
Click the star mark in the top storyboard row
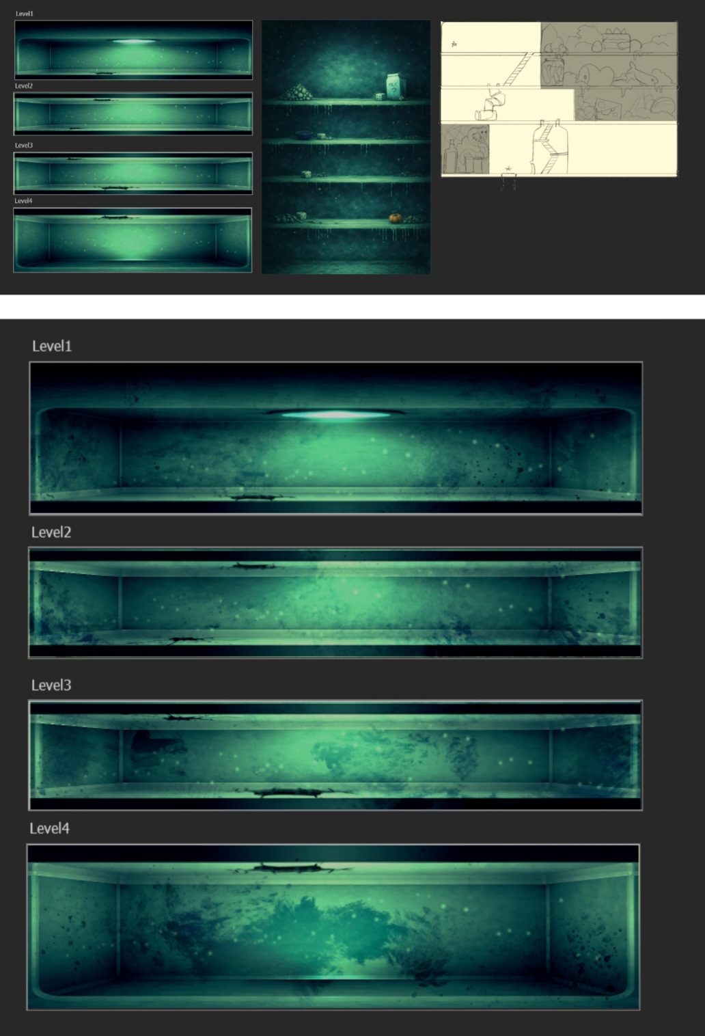(454, 43)
